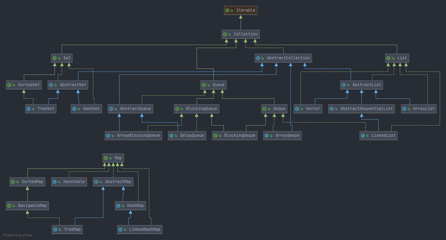
Task: Click the TreeMap class node
Action: coord(67,230)
